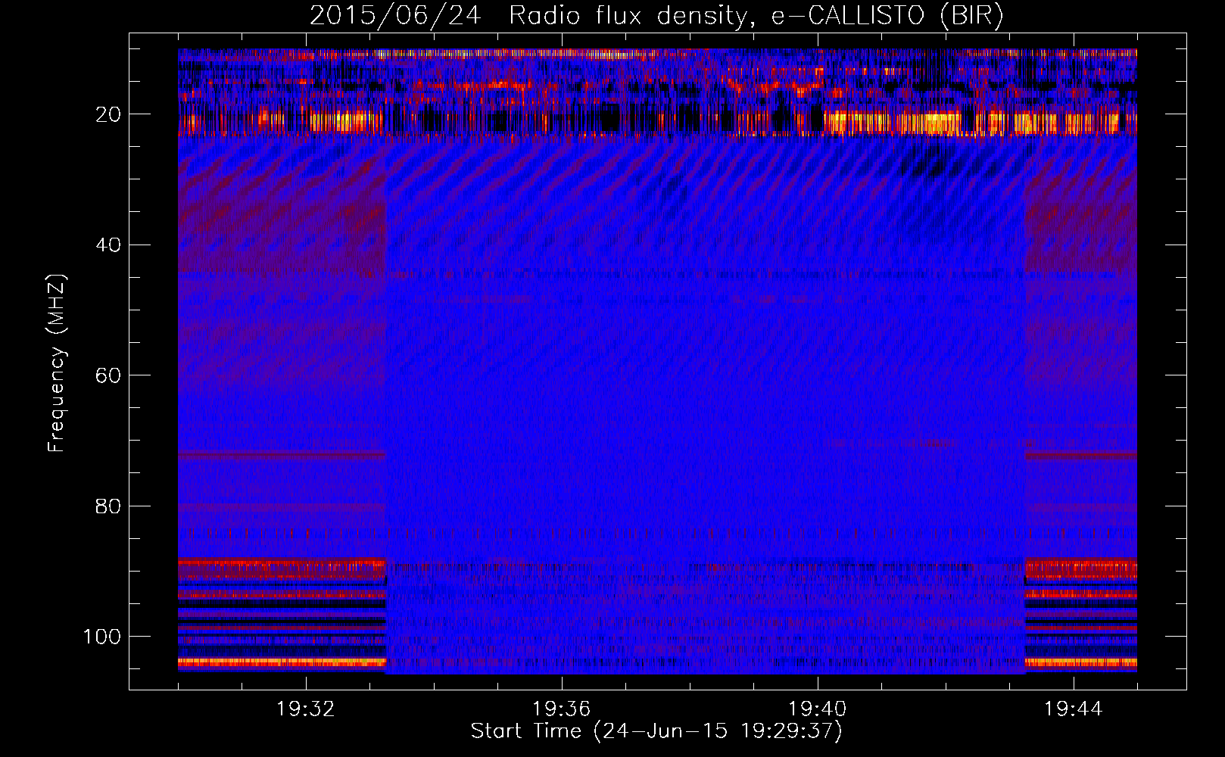Click the time tick label "19:32"
Image resolution: width=1225 pixels, height=757 pixels.
coord(306,709)
